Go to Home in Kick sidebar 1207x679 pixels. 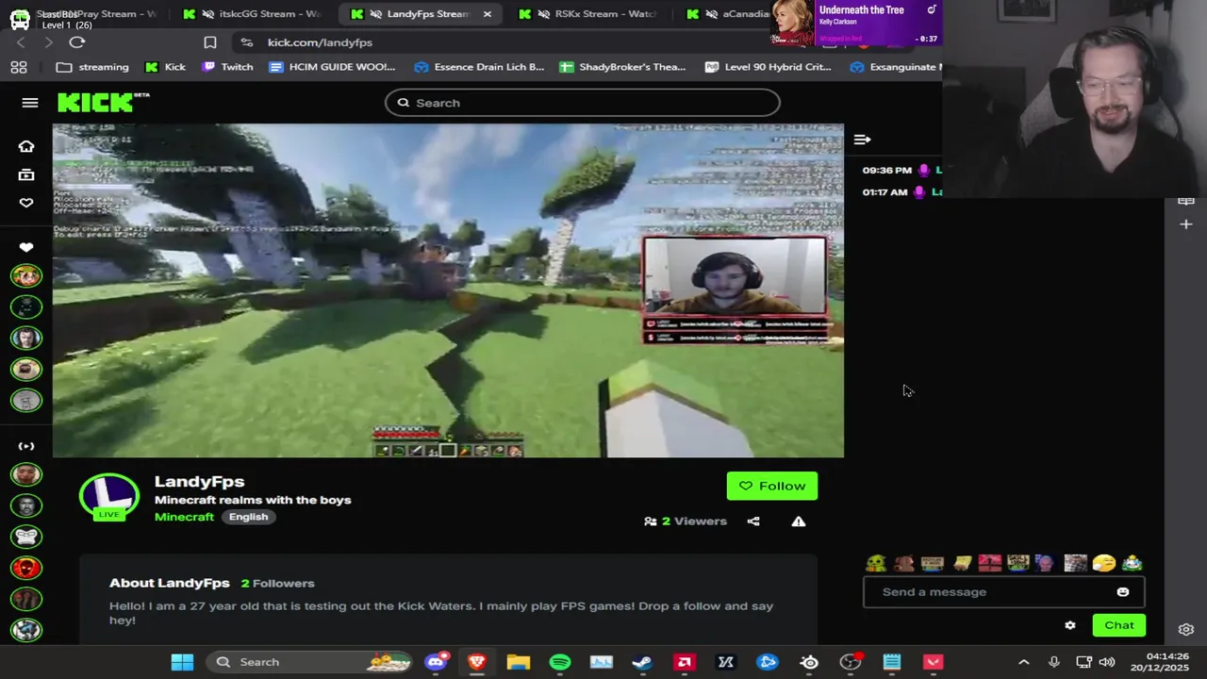tap(26, 146)
